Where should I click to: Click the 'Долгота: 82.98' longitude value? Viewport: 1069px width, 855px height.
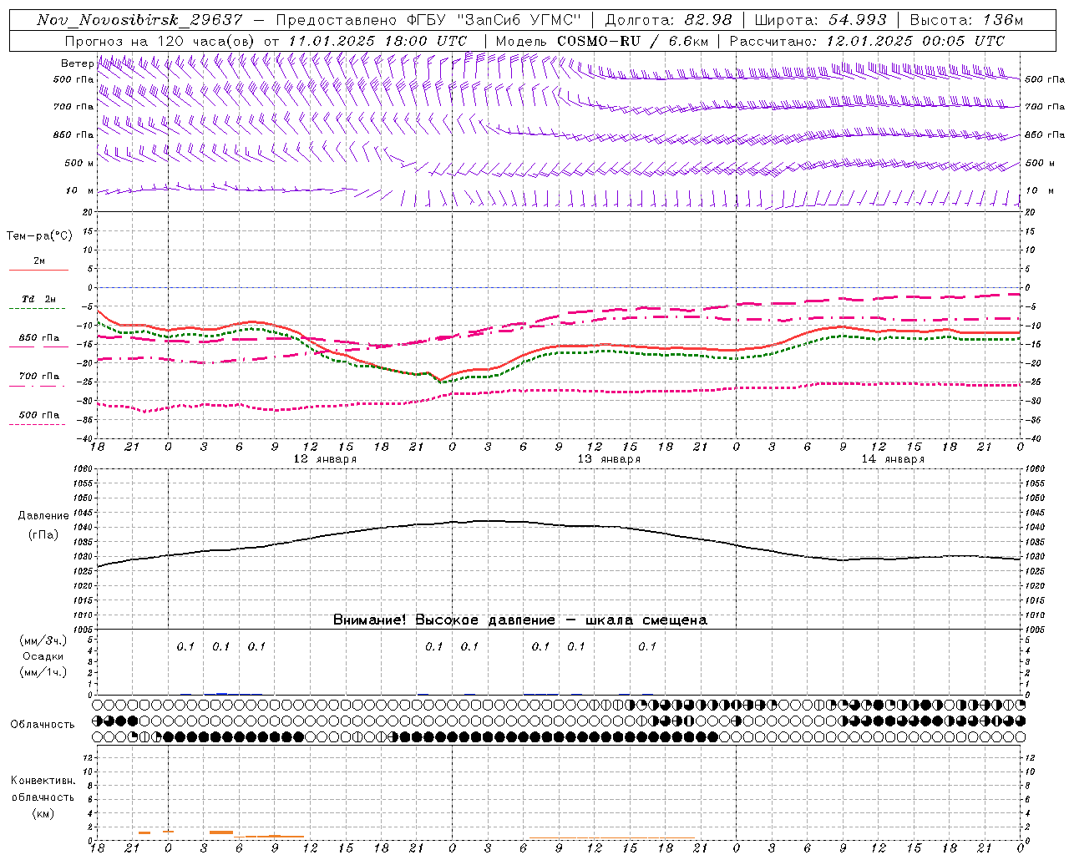[668, 20]
